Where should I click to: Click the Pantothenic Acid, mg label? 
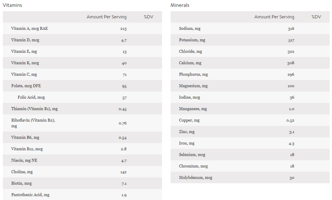(x=30, y=195)
